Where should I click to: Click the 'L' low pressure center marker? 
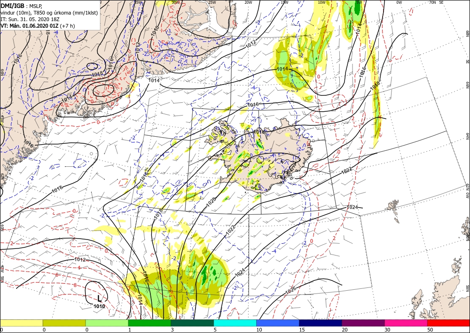(100, 298)
